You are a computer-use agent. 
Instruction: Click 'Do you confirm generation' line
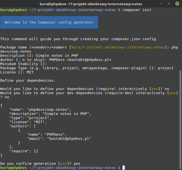pos(40,164)
